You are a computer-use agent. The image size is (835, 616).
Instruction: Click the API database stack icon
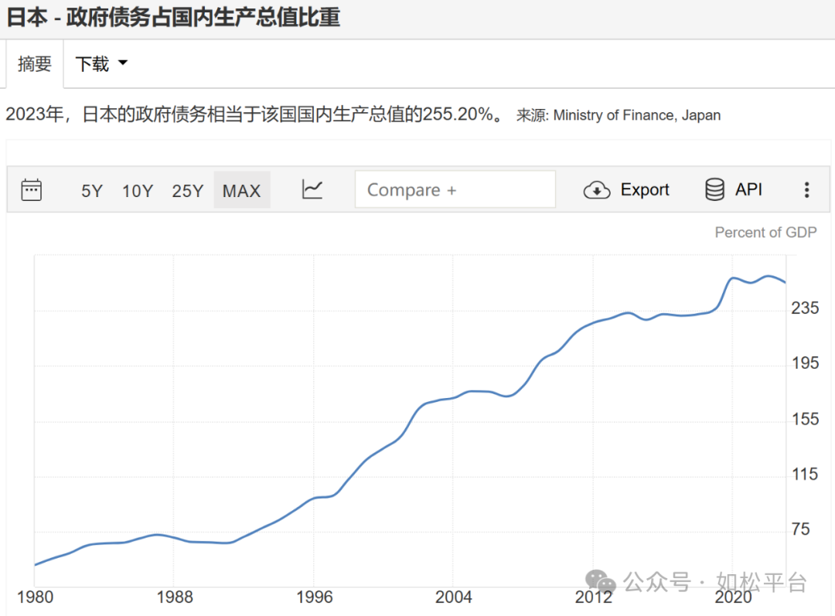[714, 190]
